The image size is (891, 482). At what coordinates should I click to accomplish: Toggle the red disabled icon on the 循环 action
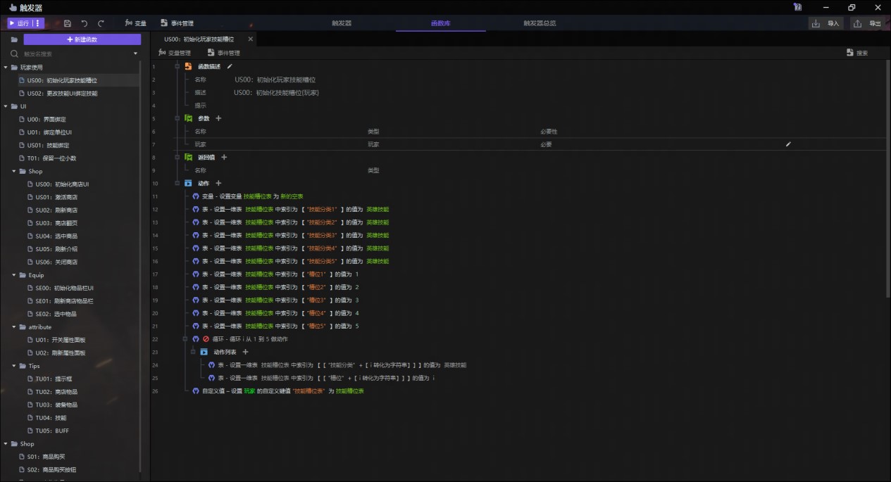tap(206, 339)
